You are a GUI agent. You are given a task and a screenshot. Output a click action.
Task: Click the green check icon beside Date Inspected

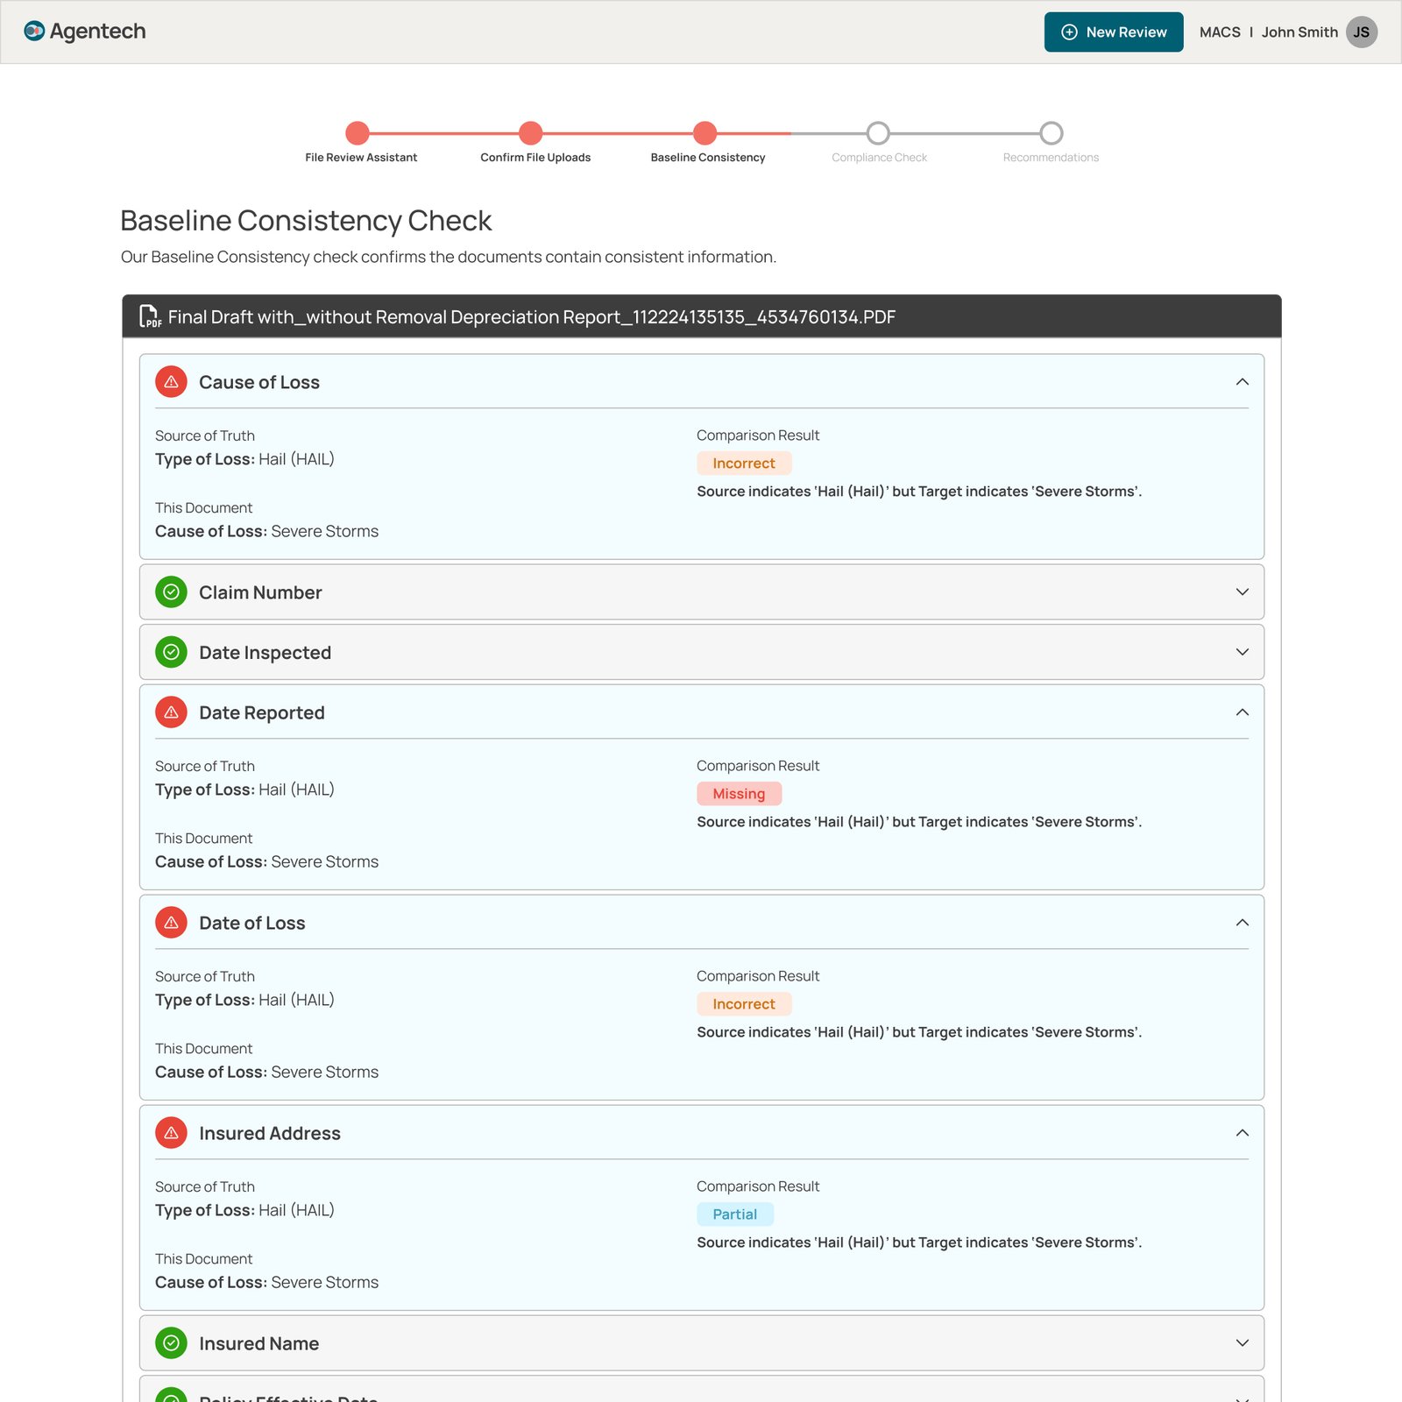click(x=171, y=652)
